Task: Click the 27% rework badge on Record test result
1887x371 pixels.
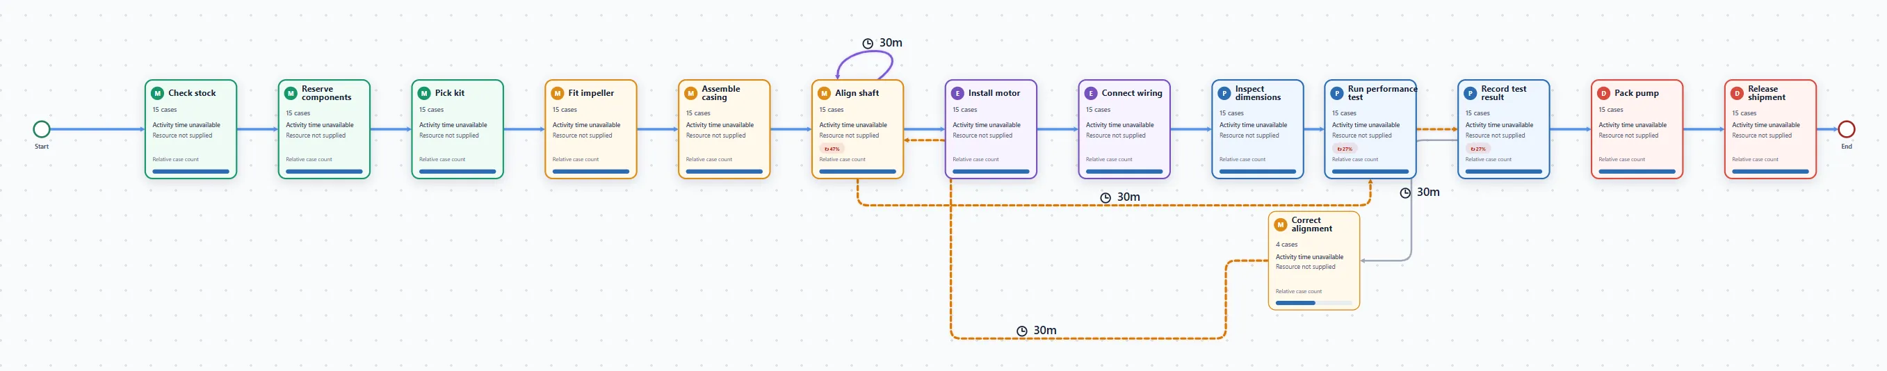Action: pyautogui.click(x=1478, y=149)
